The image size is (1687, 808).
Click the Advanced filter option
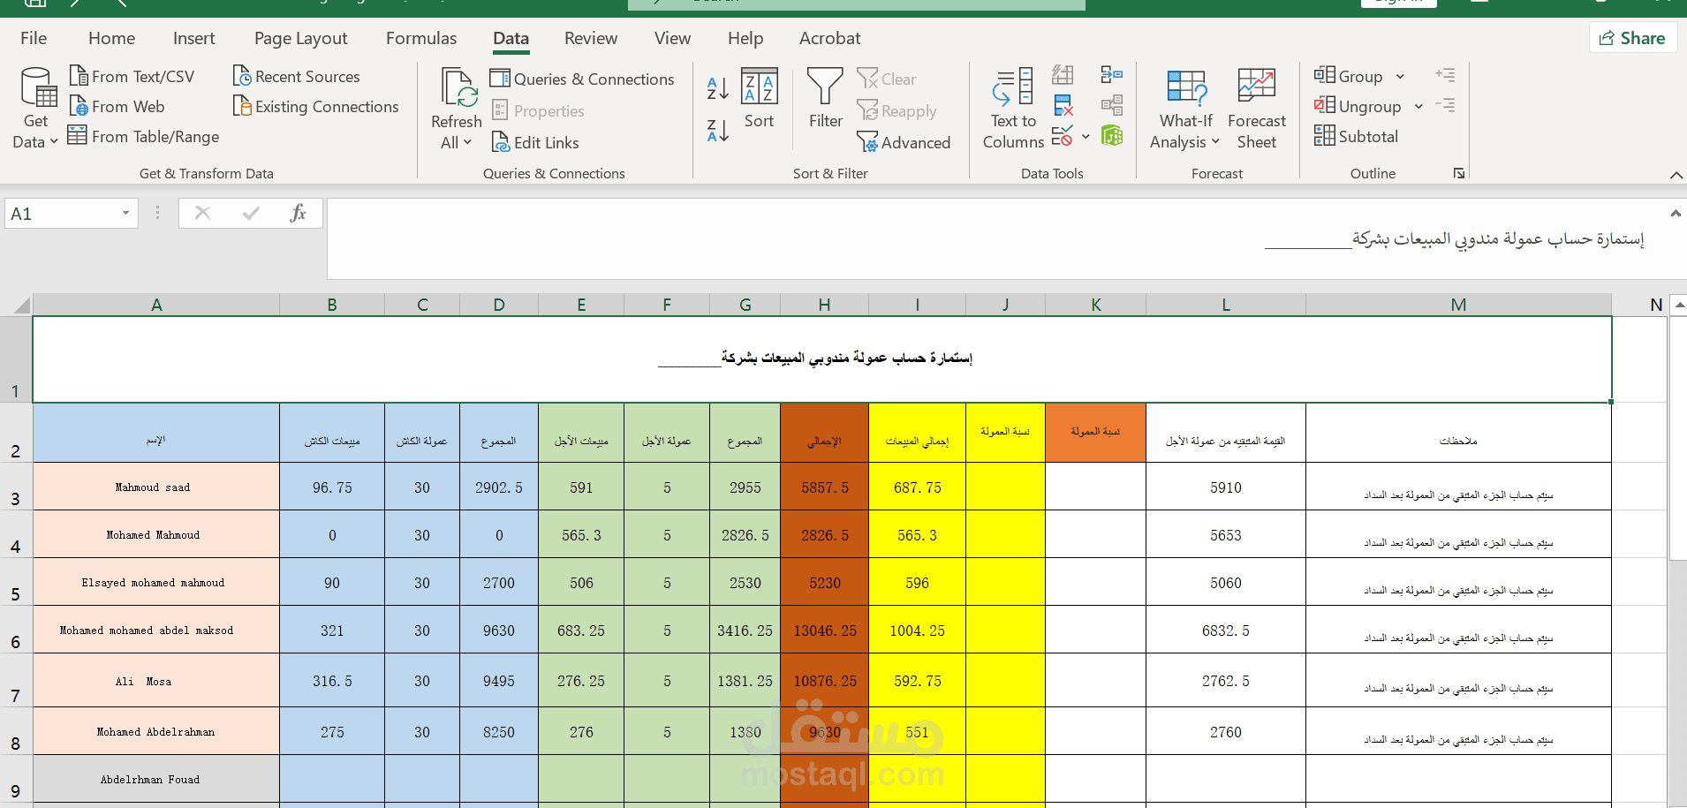coord(904,142)
